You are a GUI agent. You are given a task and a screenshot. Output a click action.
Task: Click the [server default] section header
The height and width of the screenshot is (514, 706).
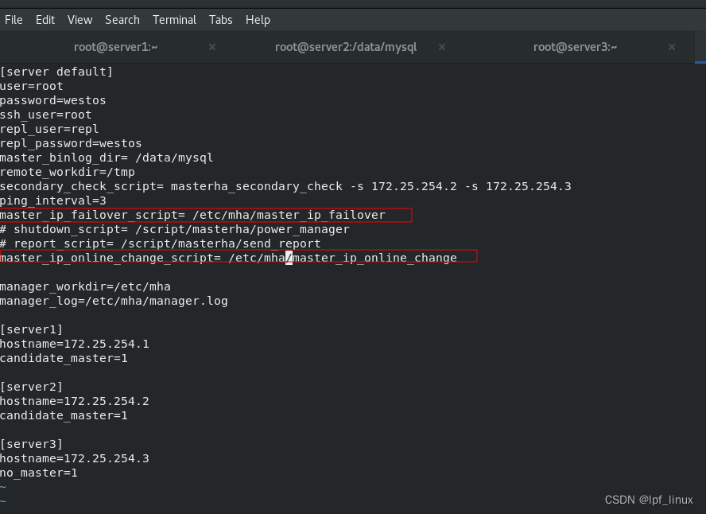pos(56,72)
